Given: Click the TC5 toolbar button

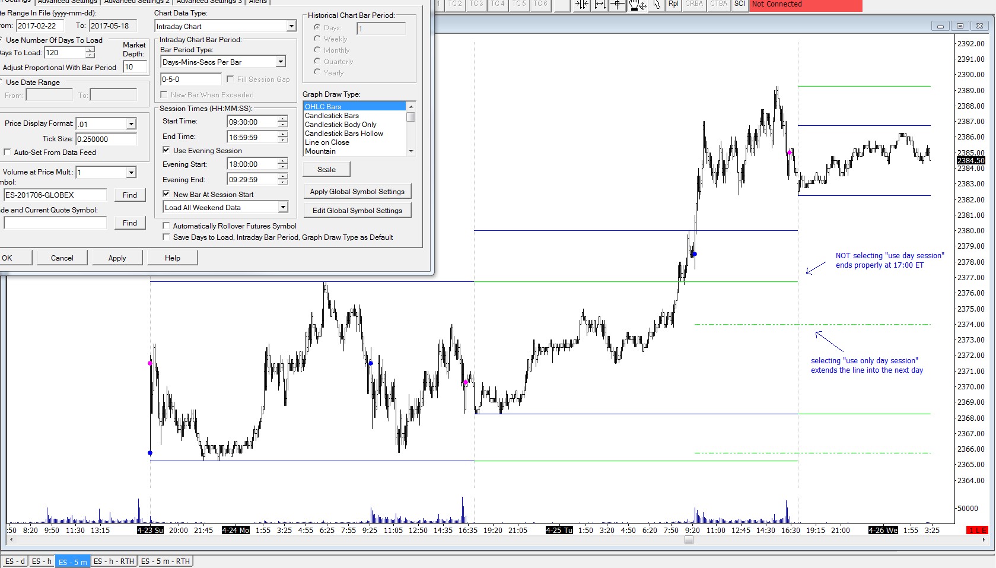Looking at the screenshot, I should 519,4.
